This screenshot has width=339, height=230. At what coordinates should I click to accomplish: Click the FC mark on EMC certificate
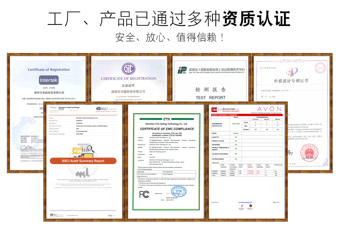144,194
